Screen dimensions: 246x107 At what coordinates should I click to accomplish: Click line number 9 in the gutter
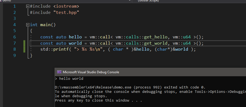[14, 55]
